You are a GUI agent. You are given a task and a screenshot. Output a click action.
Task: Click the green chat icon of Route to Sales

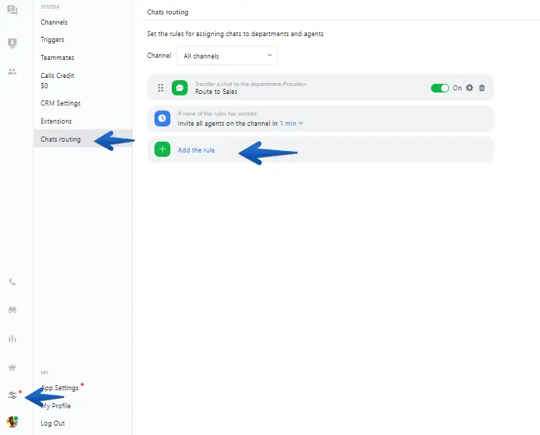(180, 88)
